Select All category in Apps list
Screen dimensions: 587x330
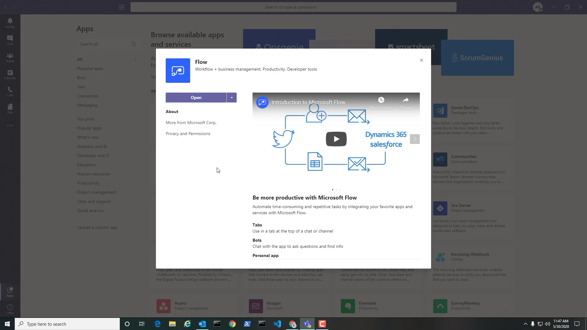tap(80, 59)
